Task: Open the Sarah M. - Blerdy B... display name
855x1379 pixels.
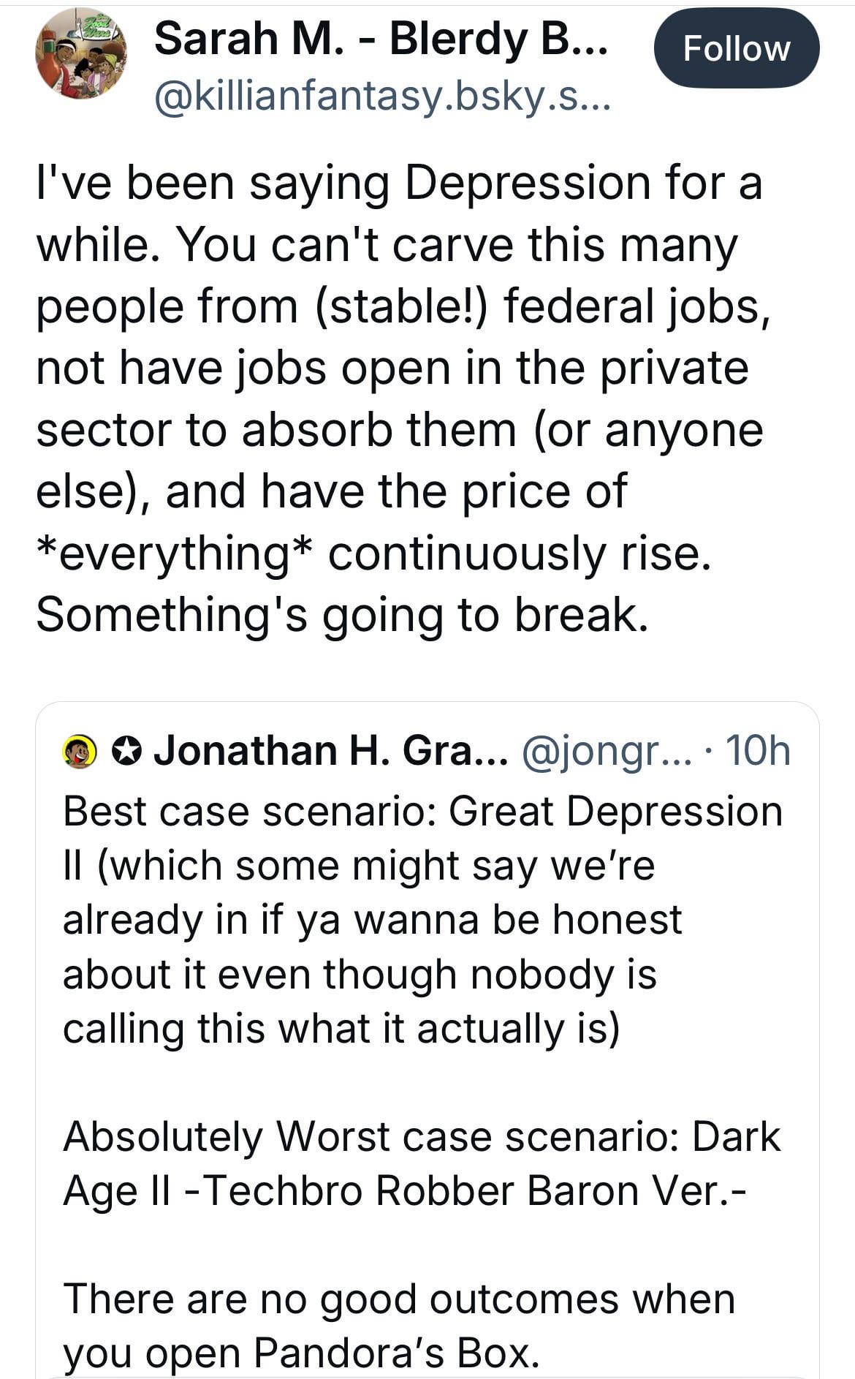Action: [x=380, y=38]
